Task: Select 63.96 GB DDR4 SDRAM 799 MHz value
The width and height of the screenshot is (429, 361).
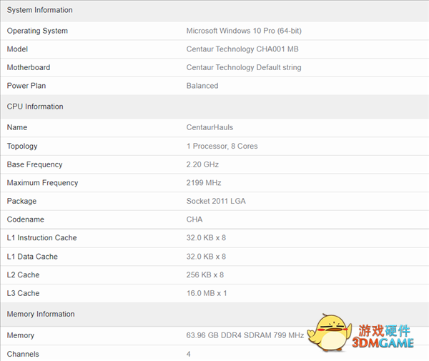Action: point(245,335)
